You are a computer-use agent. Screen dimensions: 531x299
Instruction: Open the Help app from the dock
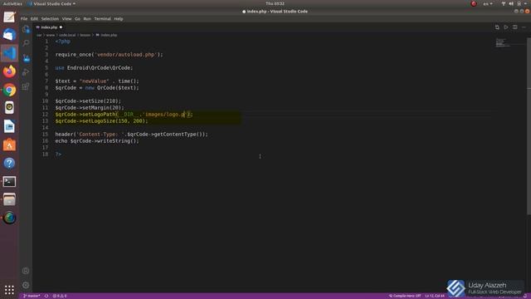click(9, 163)
